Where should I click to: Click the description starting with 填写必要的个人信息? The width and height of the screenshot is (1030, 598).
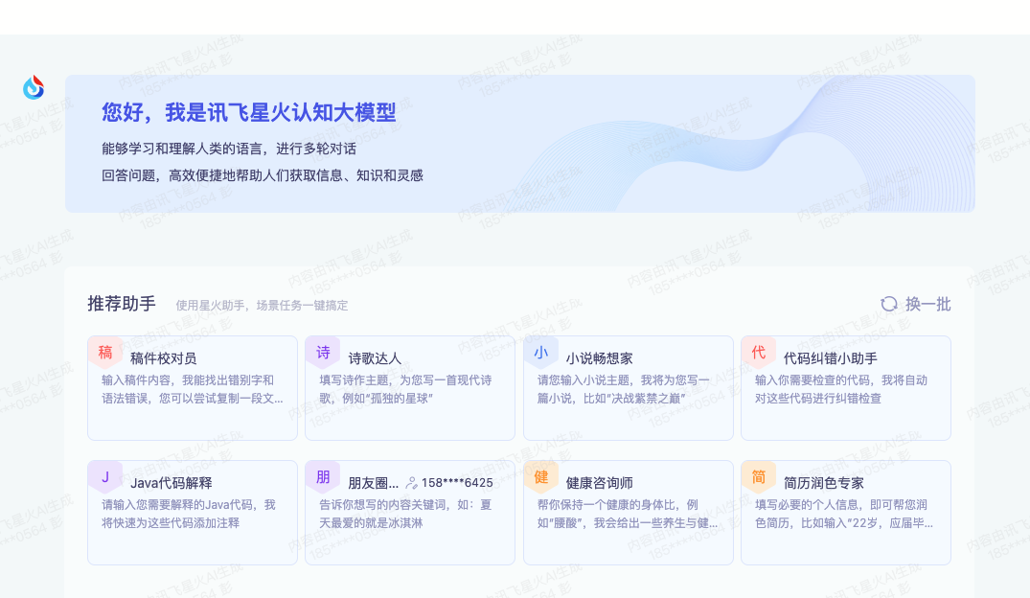point(843,514)
